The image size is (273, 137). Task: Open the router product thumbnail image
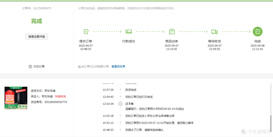[16, 98]
